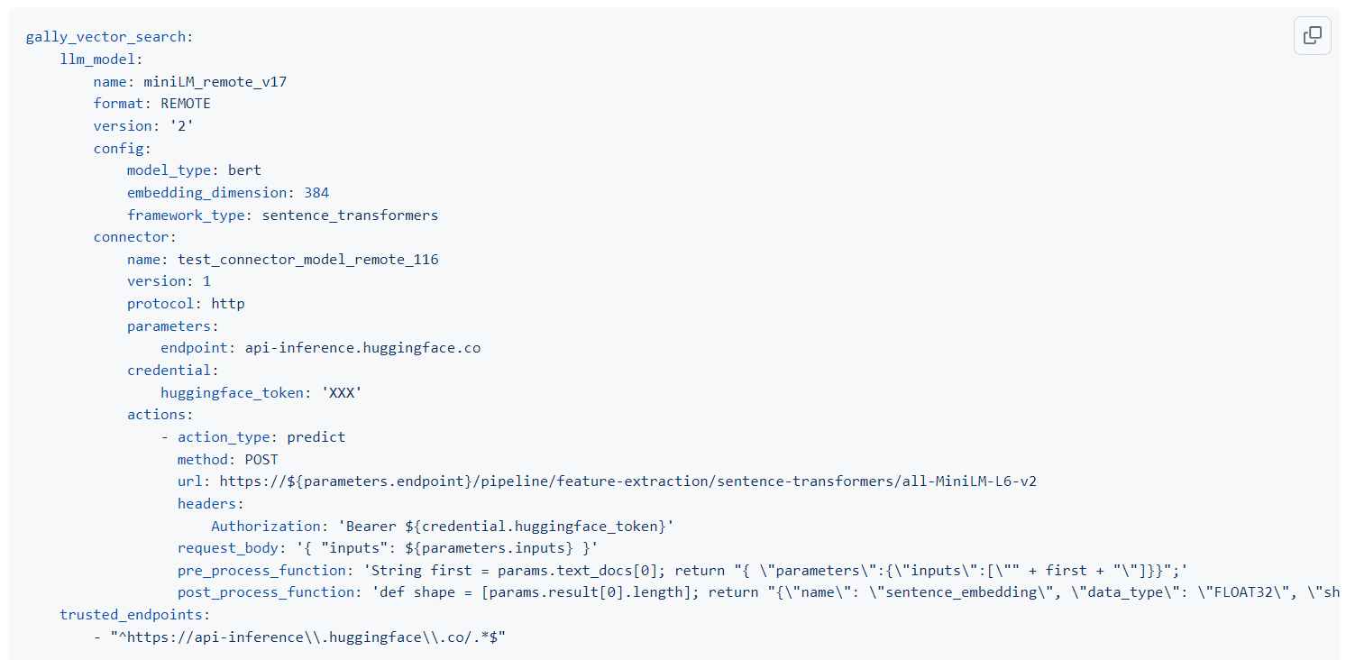The image size is (1346, 660).
Task: Click the gally_vector_search key
Action: point(107,37)
